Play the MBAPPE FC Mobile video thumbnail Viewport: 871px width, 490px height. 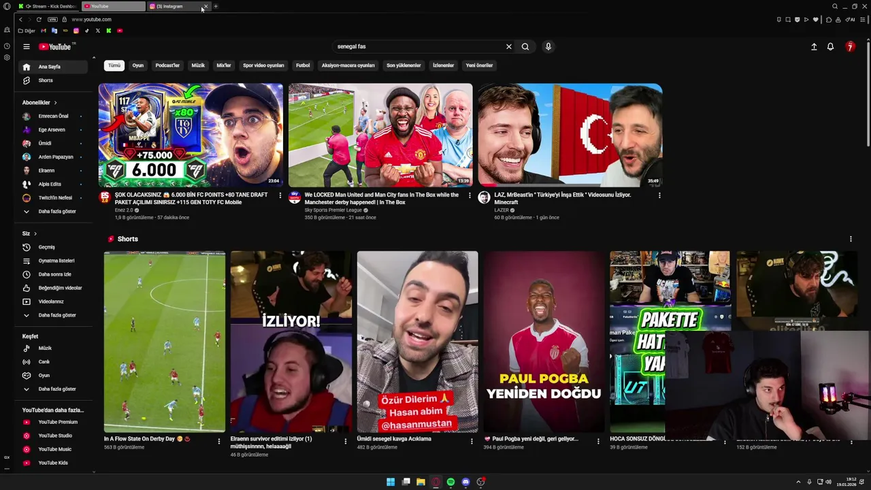click(x=191, y=135)
